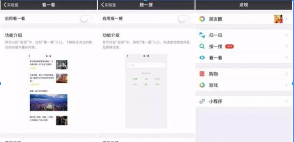Tap the cityscape photo in 看一看 preview
The image size is (294, 142).
(x=49, y=102)
